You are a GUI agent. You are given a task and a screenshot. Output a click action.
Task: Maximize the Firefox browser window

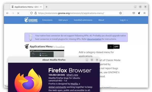(x=140, y=7)
